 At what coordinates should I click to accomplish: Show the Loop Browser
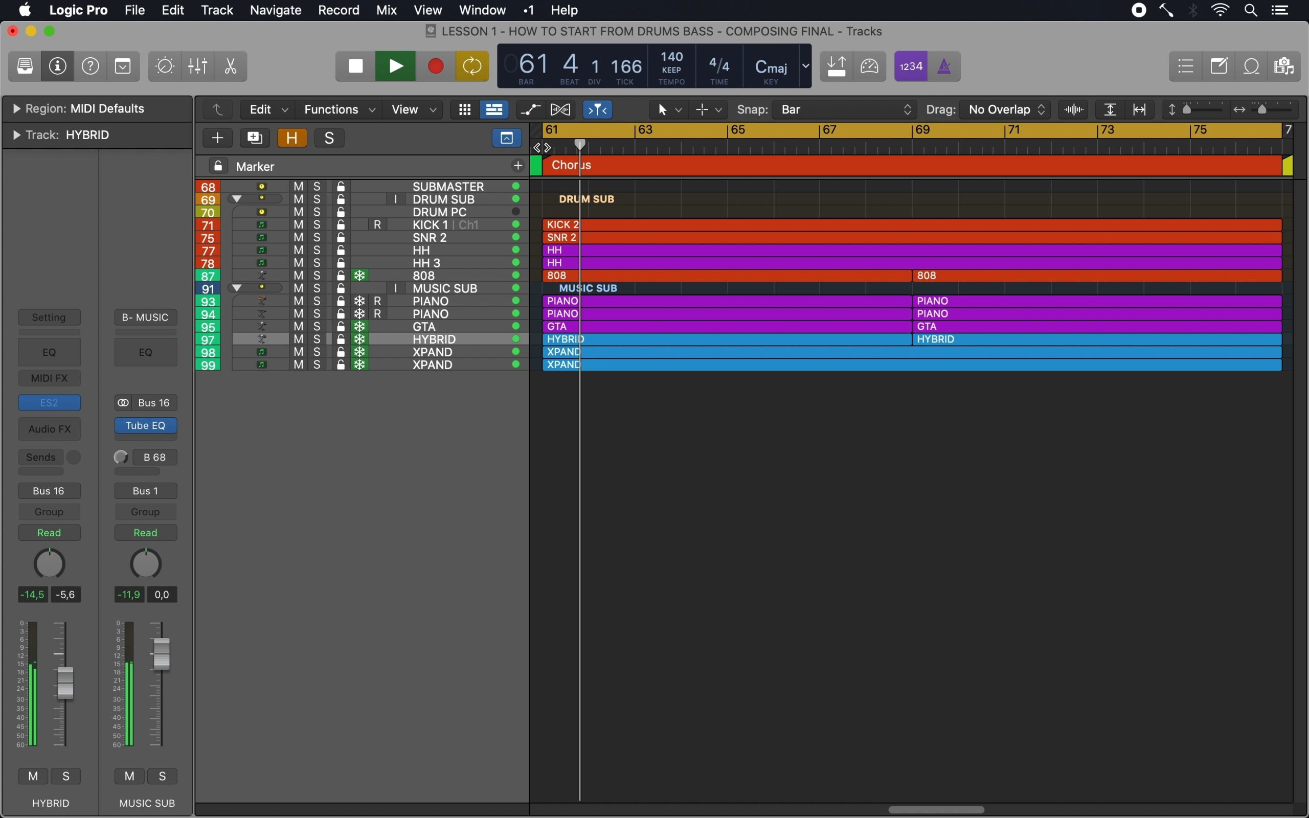(x=1251, y=66)
